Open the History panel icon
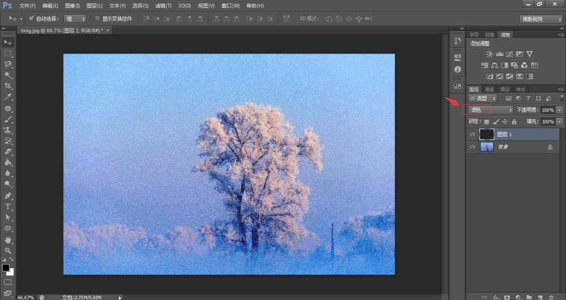This screenshot has width=566, height=300. point(457,41)
